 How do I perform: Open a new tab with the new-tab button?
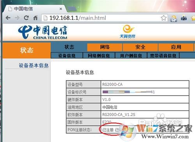point(72,9)
